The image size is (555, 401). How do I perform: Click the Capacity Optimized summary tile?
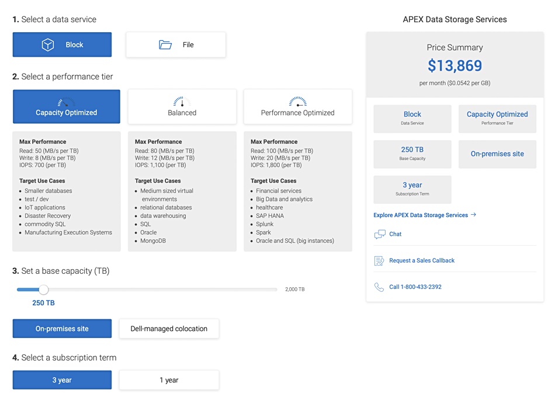(497, 118)
